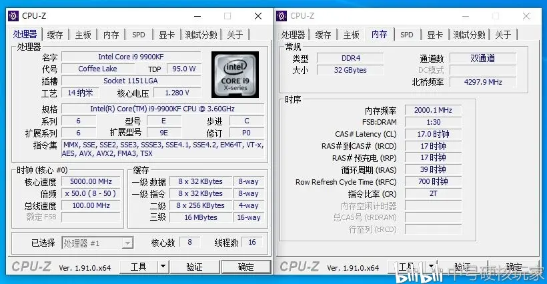This screenshot has width=547, height=284.
Task: Click the thread count value 16
Action: (x=252, y=242)
